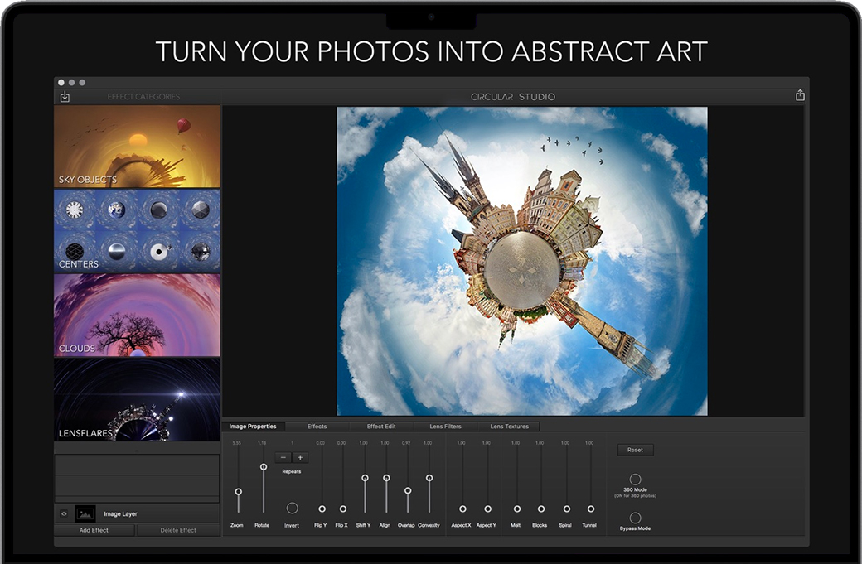Open the Sky Objects effect category
The height and width of the screenshot is (564, 862).
click(x=137, y=147)
